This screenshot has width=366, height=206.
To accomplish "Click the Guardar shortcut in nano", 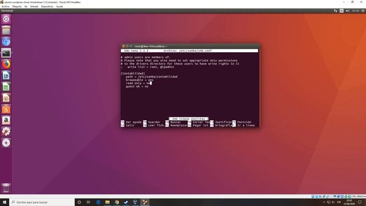I will (152, 122).
